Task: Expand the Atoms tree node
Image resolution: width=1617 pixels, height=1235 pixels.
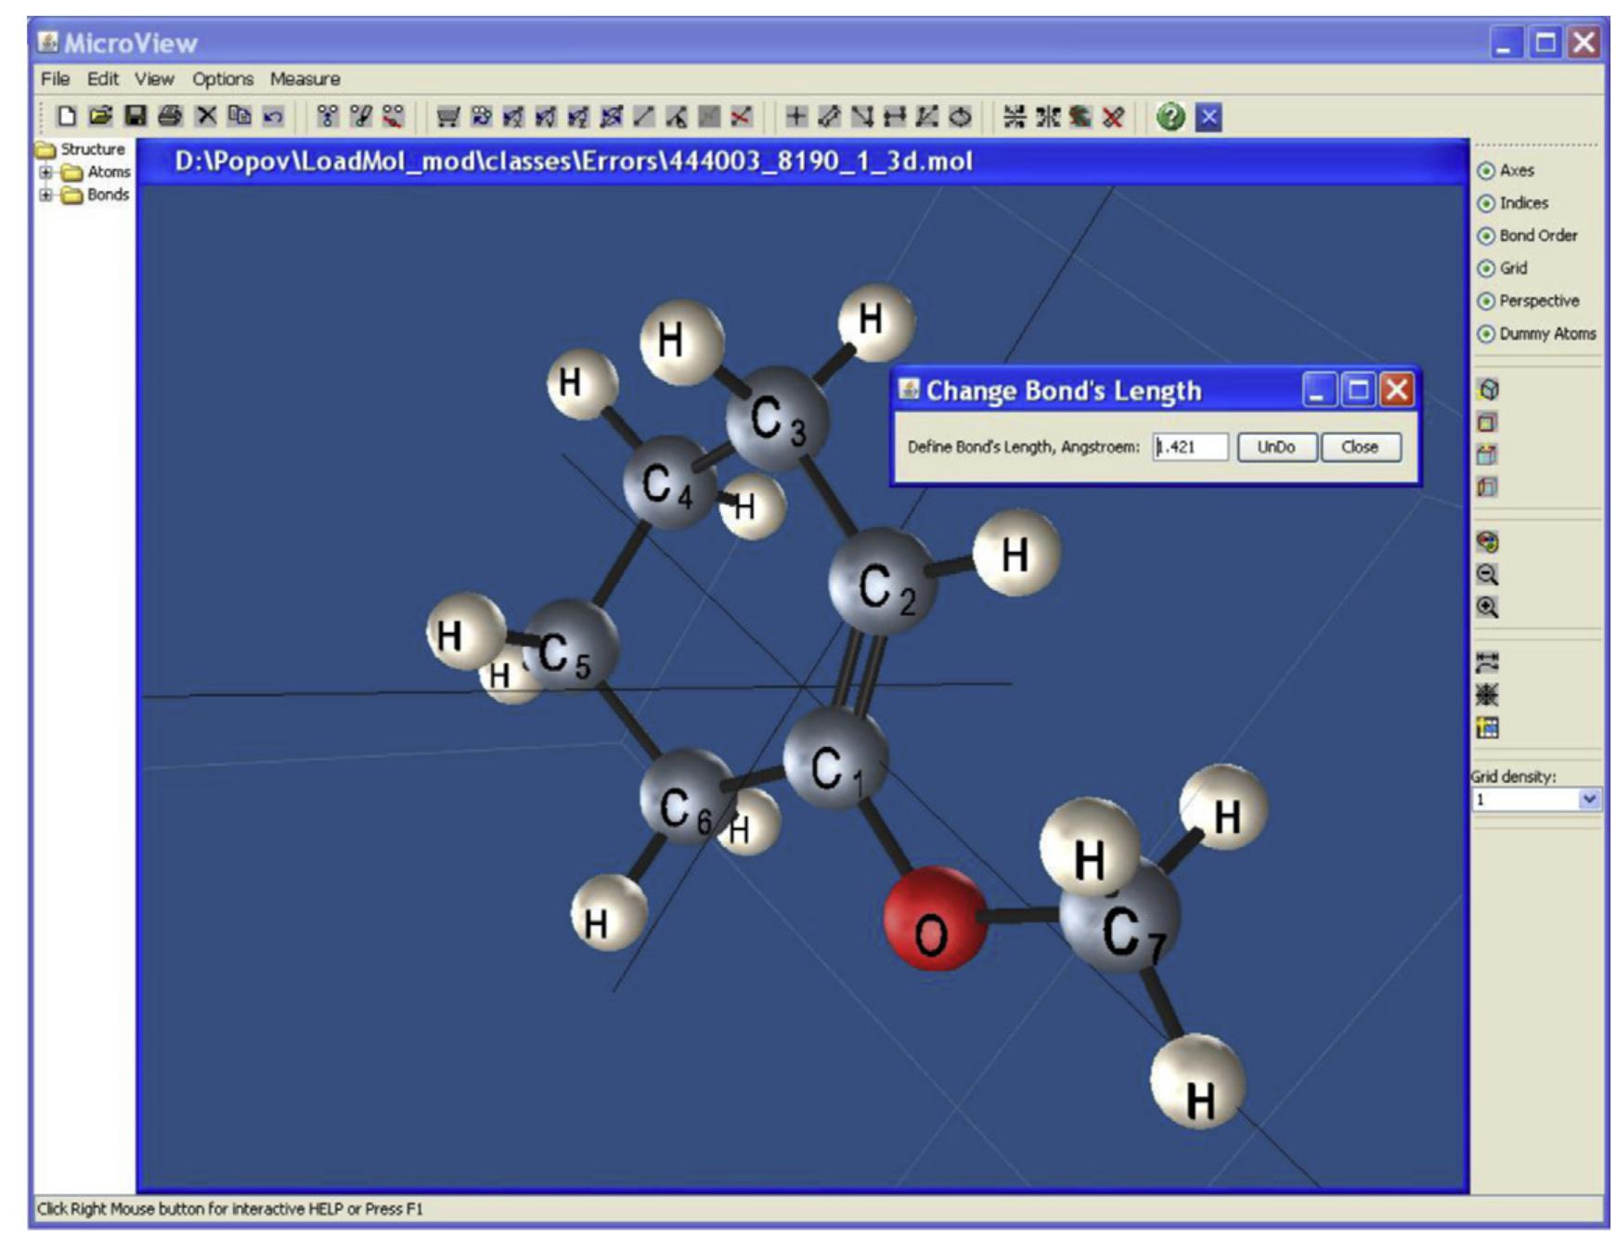Action: coord(45,172)
